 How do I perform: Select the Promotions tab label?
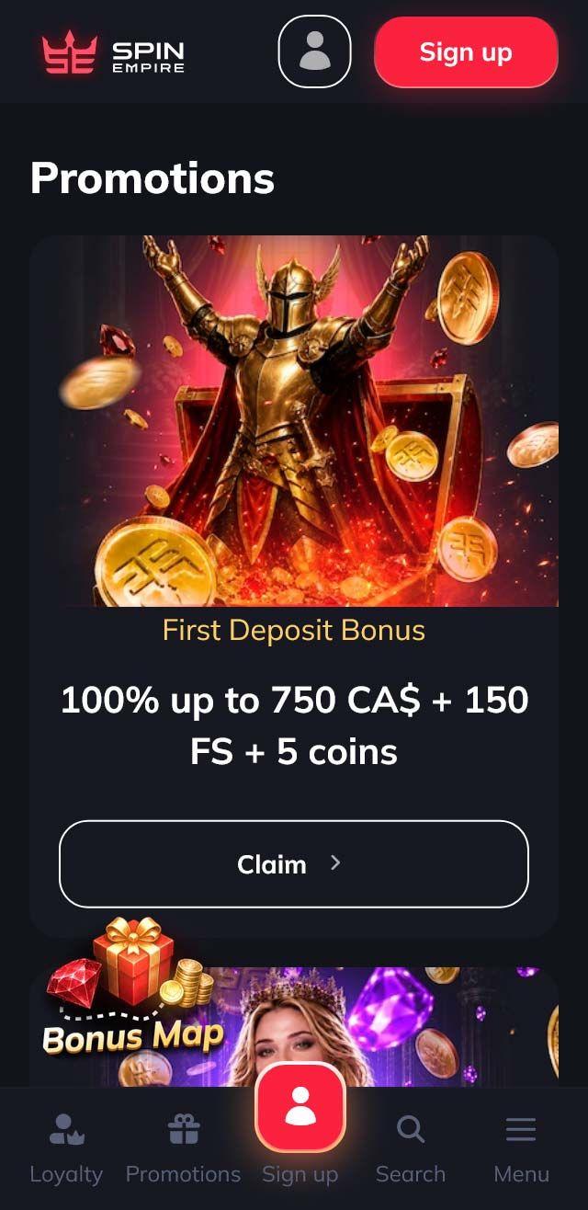[183, 1174]
